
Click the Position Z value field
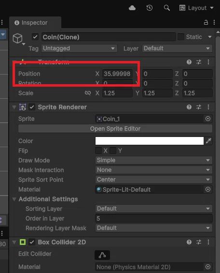[197, 74]
